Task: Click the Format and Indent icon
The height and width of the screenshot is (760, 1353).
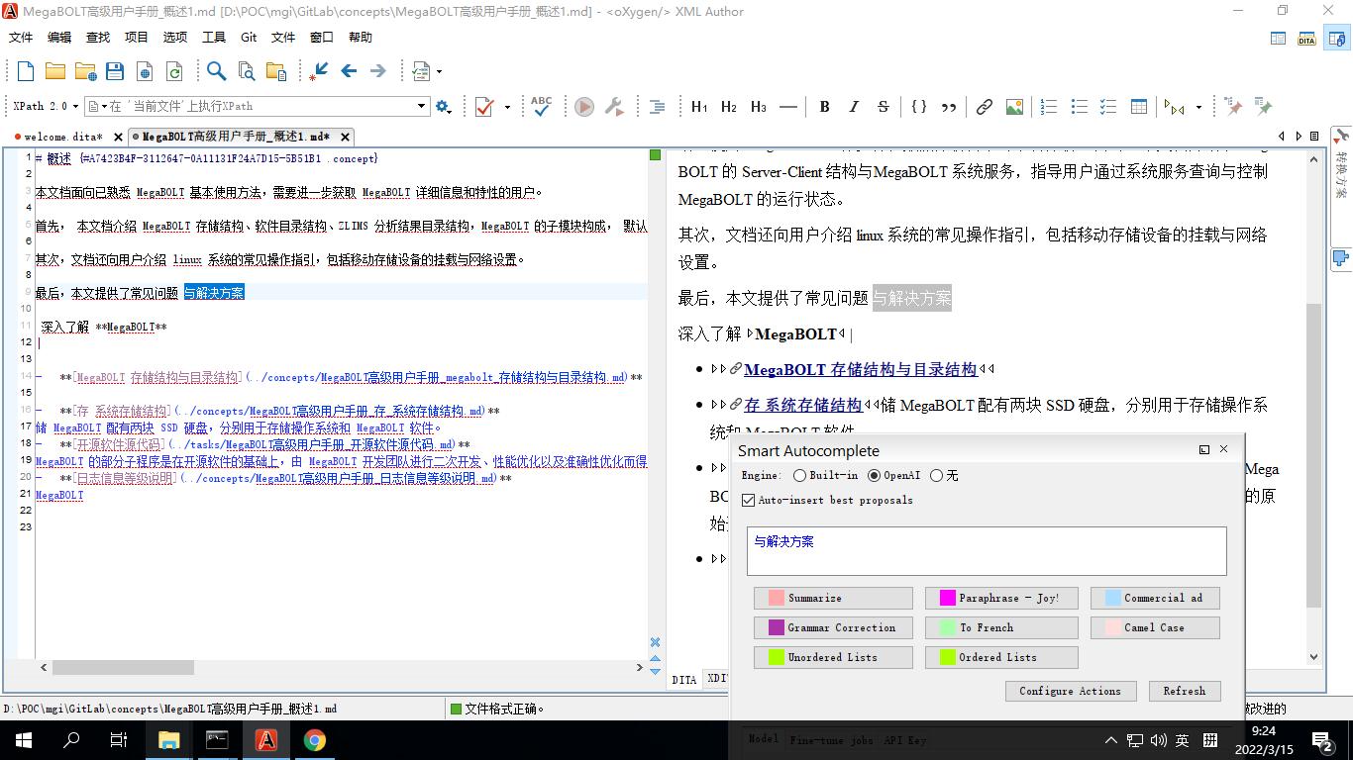Action: tap(656, 107)
